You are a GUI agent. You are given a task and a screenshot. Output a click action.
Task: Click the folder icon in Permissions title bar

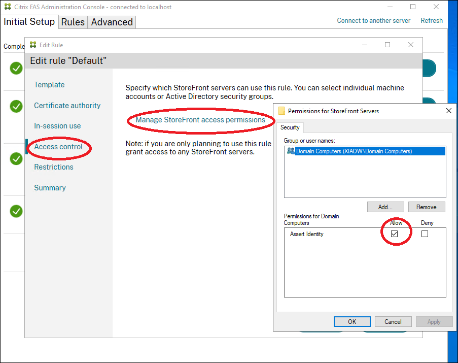point(281,111)
